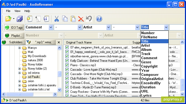Click the load tags notepad icon
Viewport: 186px width, 104px height.
[30, 19]
